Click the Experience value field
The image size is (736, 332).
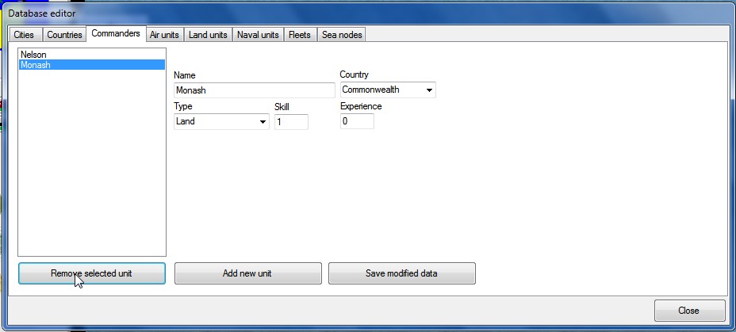coord(357,121)
